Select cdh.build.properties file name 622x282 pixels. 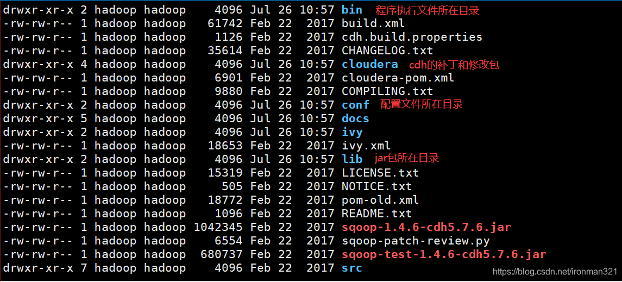pos(412,37)
